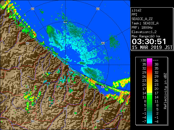Click the '60' range label north-northeast of radar
The width and height of the screenshot is (174, 130).
(98, 9)
